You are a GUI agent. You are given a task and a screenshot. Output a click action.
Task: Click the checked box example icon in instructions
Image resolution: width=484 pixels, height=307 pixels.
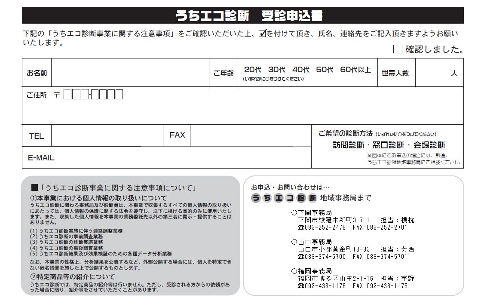tap(262, 33)
